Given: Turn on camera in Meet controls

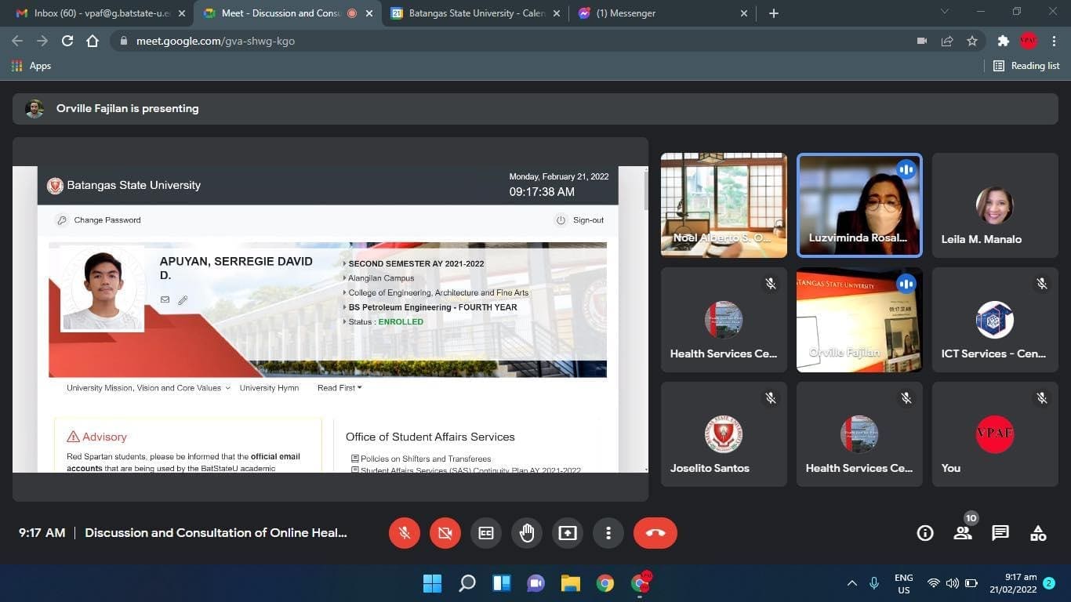Looking at the screenshot, I should click(x=445, y=533).
